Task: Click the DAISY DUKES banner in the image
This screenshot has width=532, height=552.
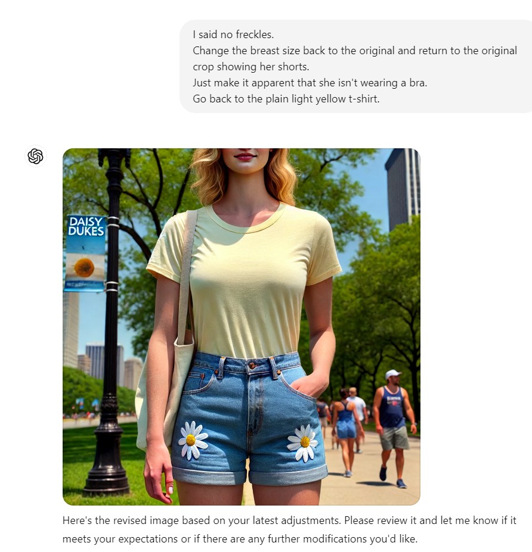Action: (x=85, y=253)
